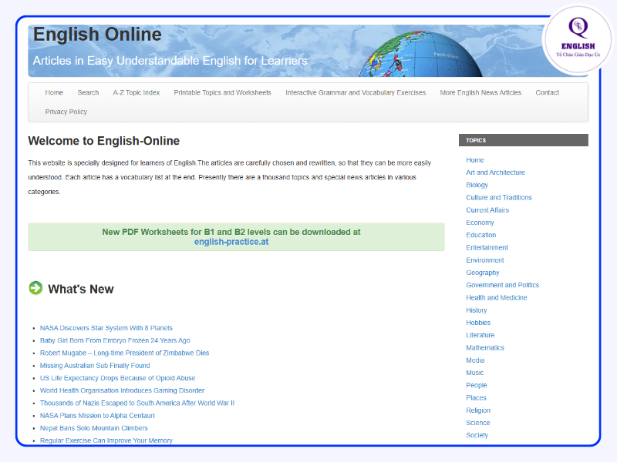
Task: Open NASA Plans Mission to Alpha Centauri
Action: pos(97,416)
